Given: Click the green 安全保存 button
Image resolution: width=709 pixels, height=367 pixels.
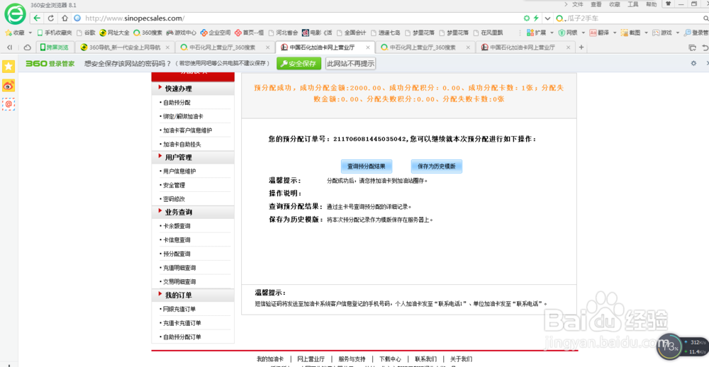Looking at the screenshot, I should coord(299,64).
